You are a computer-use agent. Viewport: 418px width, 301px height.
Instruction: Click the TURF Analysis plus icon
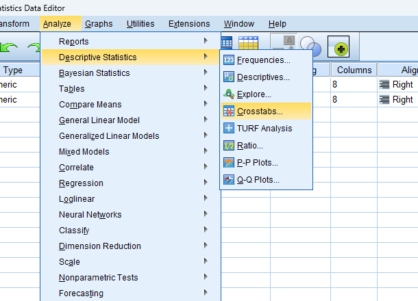tap(230, 128)
